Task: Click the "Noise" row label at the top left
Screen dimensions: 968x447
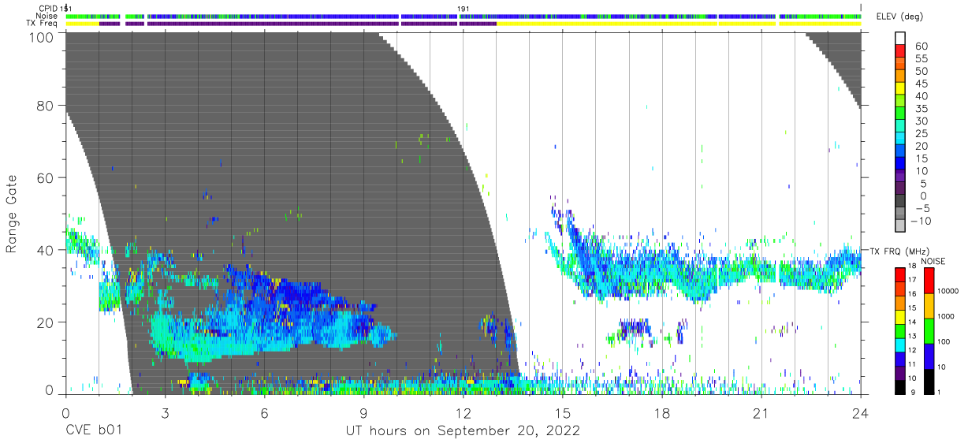Action: (x=48, y=16)
